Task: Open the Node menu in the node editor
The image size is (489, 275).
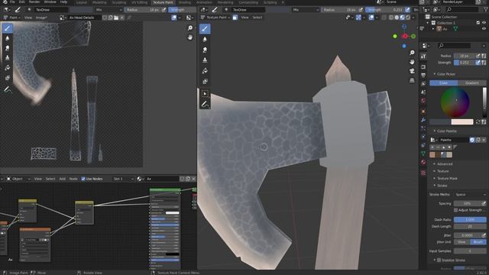Action: coord(73,179)
